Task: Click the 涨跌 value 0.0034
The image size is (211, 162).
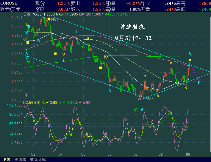Action: (x=64, y=9)
